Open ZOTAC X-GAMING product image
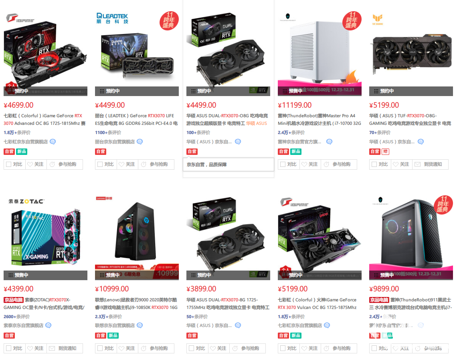 [x=45, y=233]
